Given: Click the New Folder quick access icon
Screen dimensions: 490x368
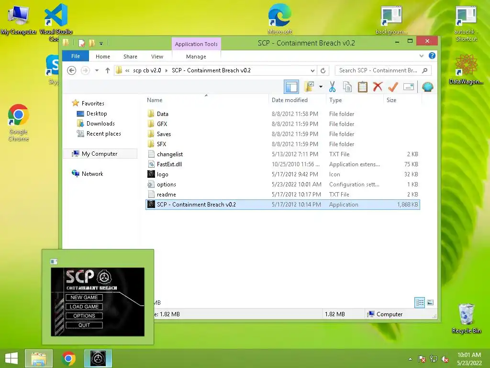Looking at the screenshot, I should [92, 43].
